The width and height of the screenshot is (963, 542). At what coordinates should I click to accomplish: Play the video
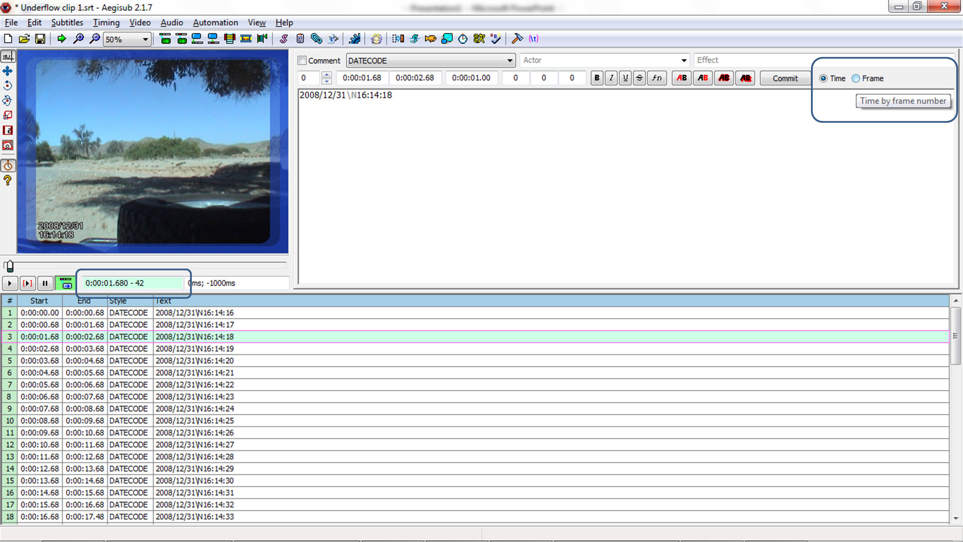[x=9, y=283]
